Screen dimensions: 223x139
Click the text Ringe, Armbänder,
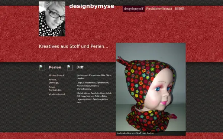click(x=55, y=89)
